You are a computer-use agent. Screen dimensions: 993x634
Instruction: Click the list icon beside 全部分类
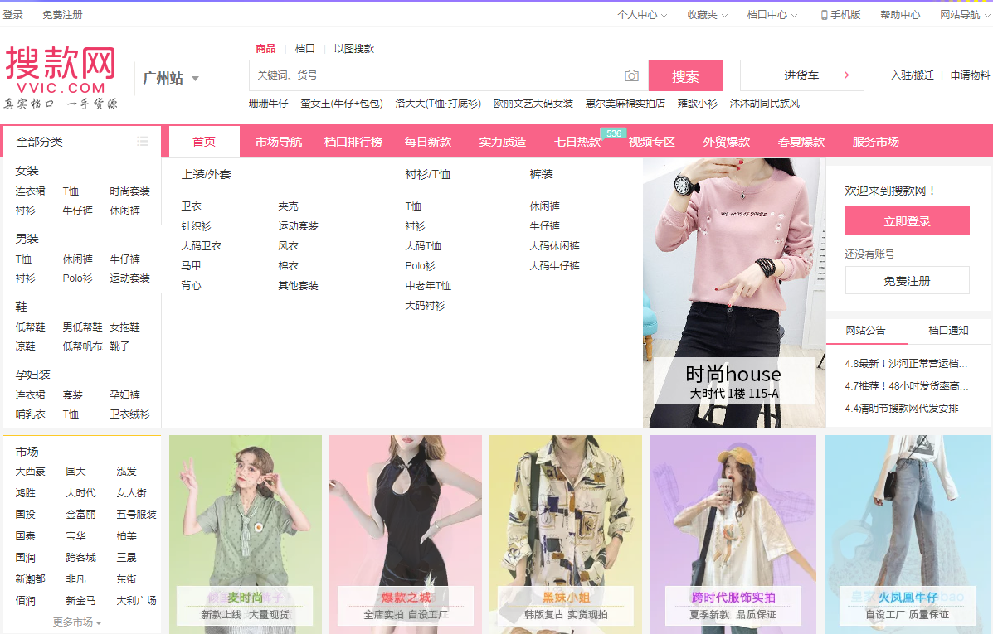tap(143, 142)
